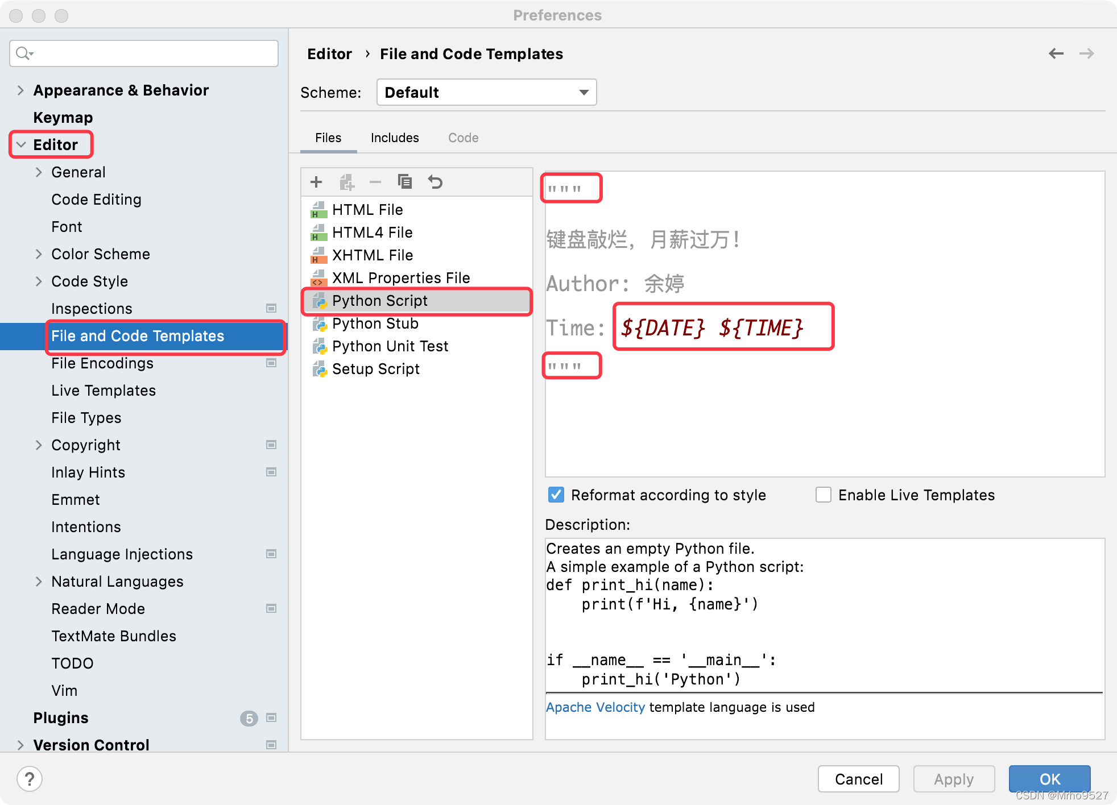Click the delete template minus icon
Viewport: 1117px width, 805px height.
pos(375,182)
